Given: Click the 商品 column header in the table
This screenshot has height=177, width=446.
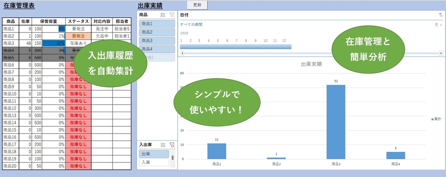Looking at the screenshot, I should (11, 21).
